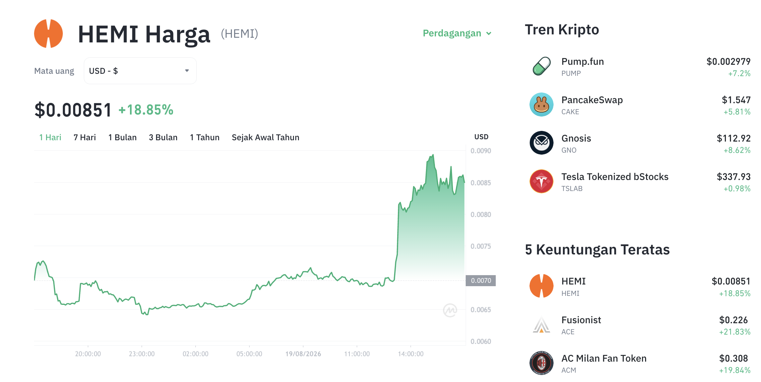The height and width of the screenshot is (382, 761).
Task: Click the Gnosis owl icon
Action: coord(542,143)
